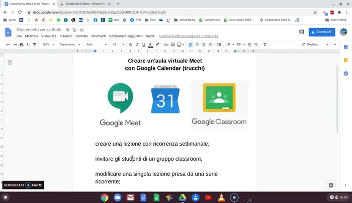
Task: Hide the side panel with arrow
Action: pos(345,185)
